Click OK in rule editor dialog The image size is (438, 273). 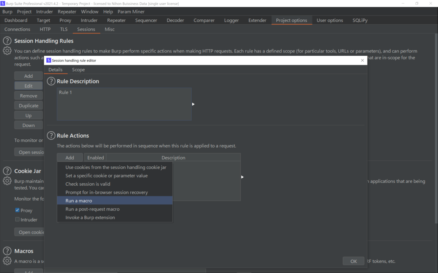353,261
